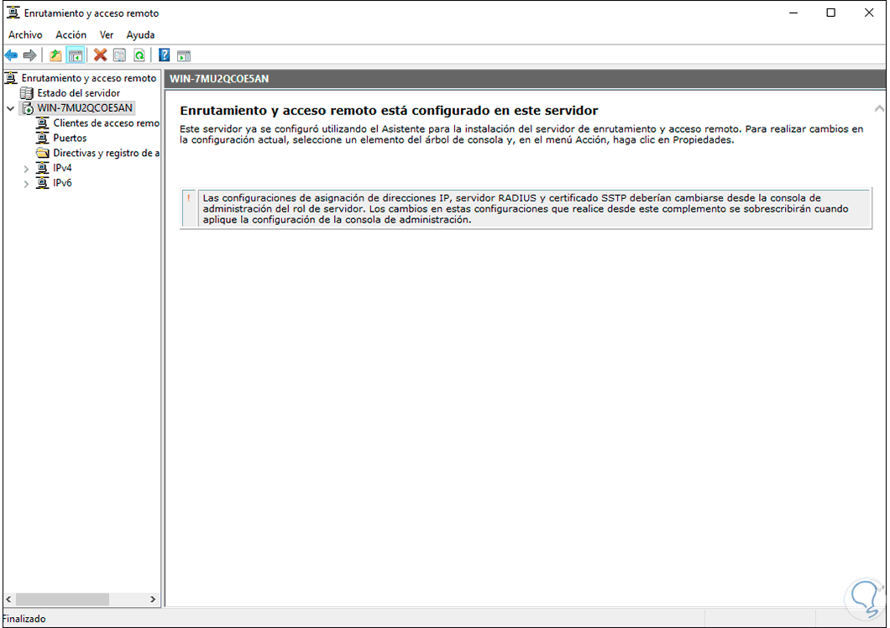Screen dimensions: 890x628
Task: Select Clientes de acceso remoto item
Action: coord(106,123)
